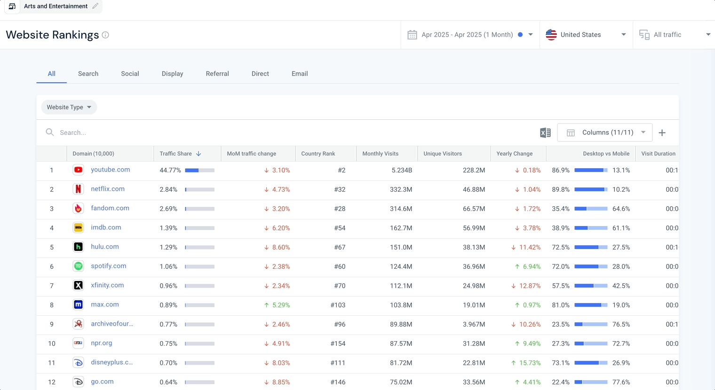Click the United States flag icon
Image resolution: width=715 pixels, height=390 pixels.
click(551, 35)
